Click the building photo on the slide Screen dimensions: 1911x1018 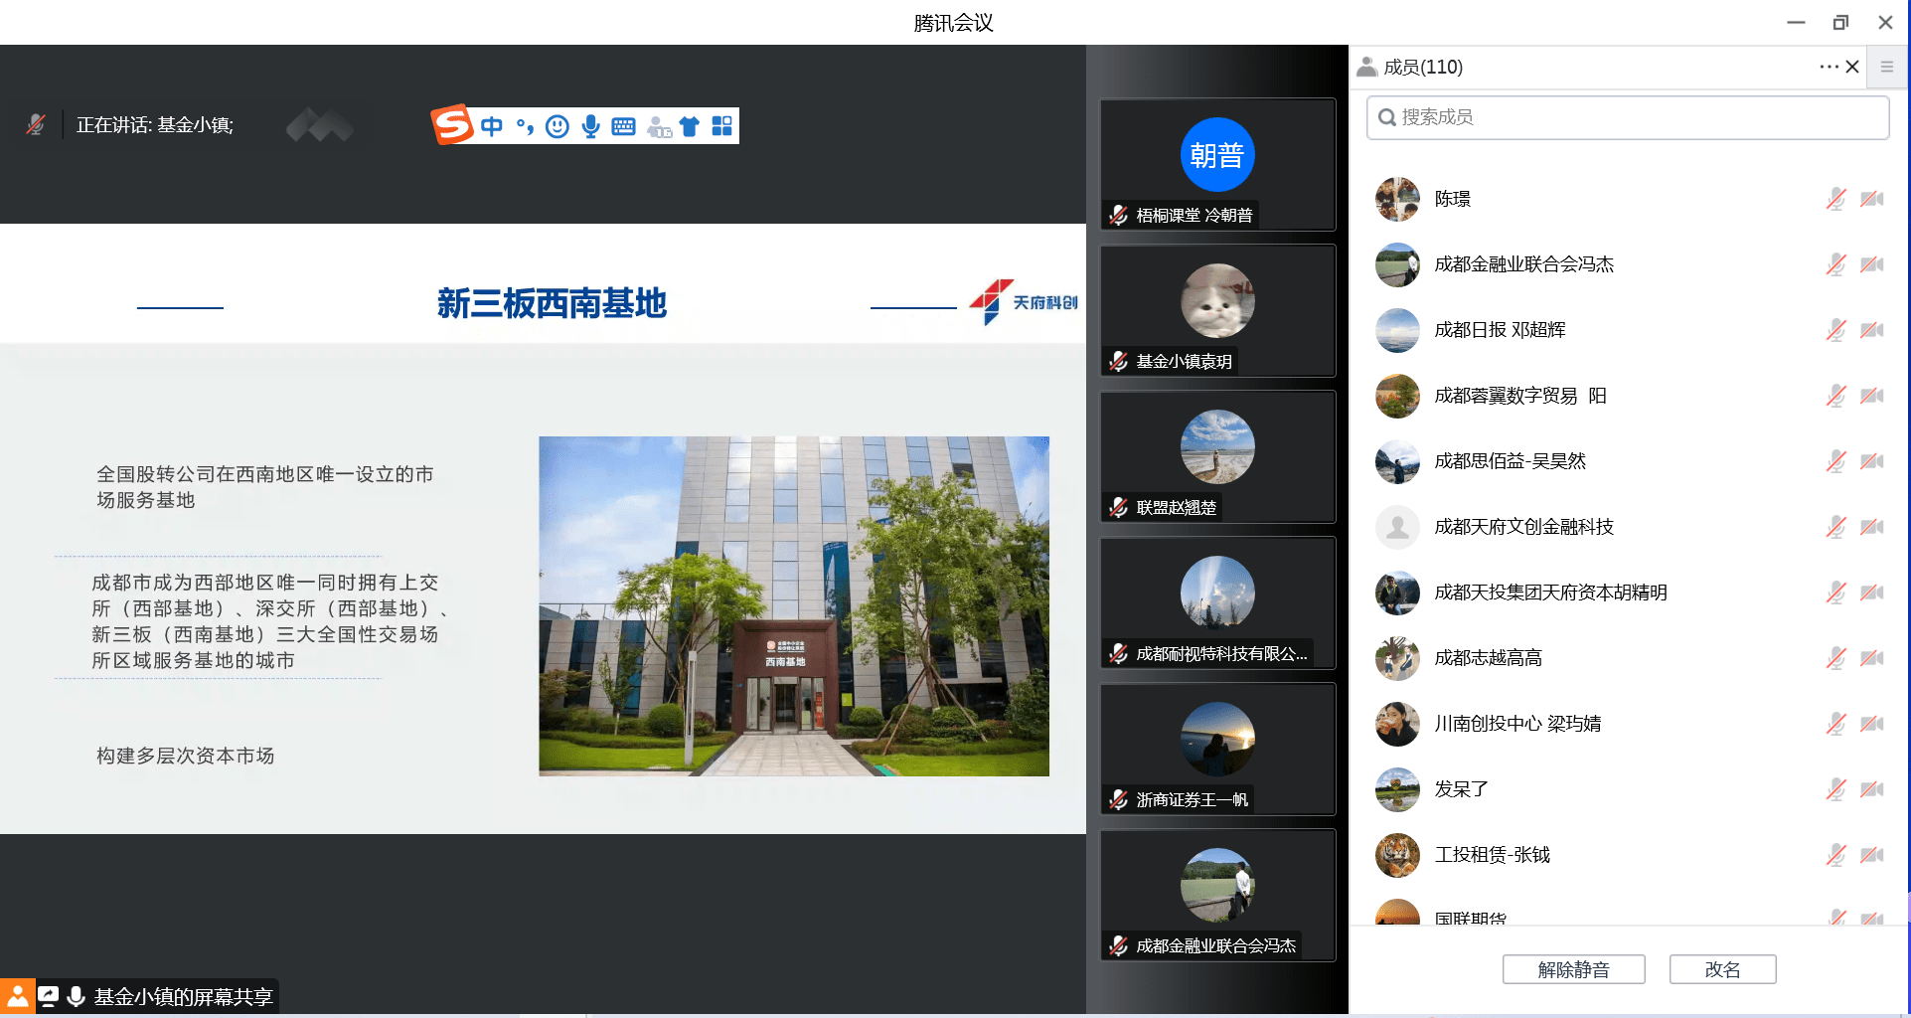(794, 606)
